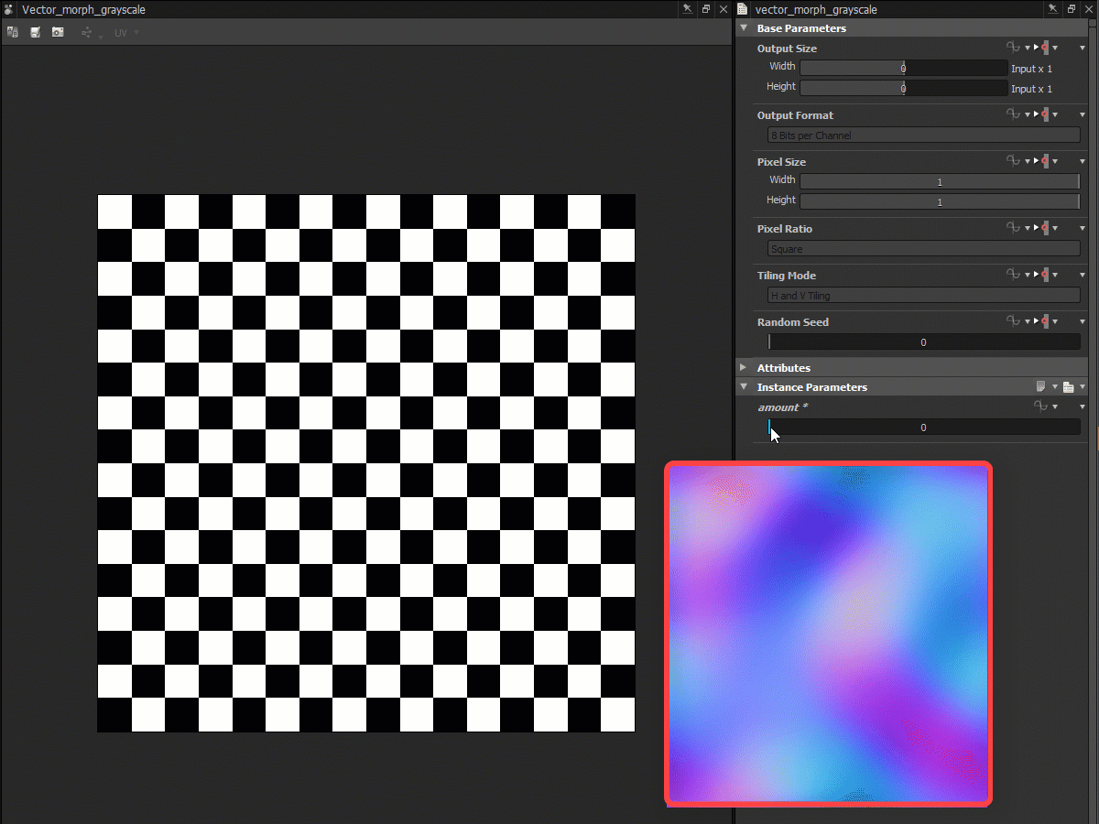
Task: Click the 'Input x 1' text beside Width
Action: [1031, 69]
